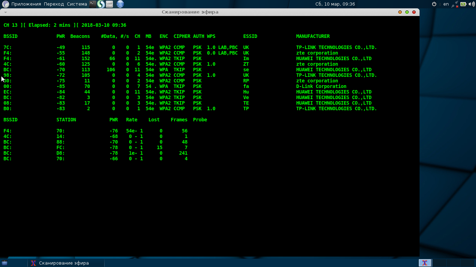Switch to the active workspace thumbnail

point(425,263)
